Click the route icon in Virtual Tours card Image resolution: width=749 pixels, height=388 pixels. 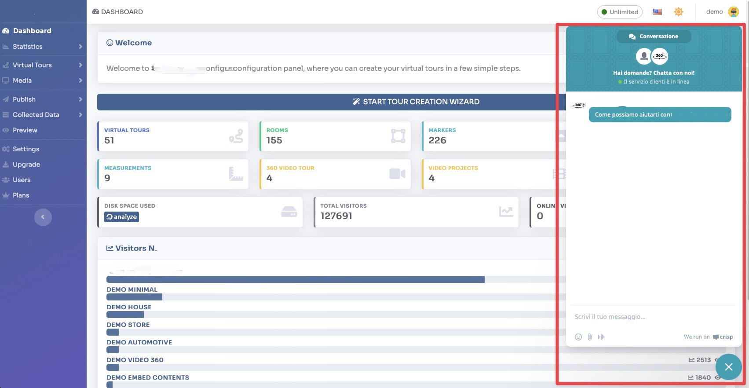point(236,136)
